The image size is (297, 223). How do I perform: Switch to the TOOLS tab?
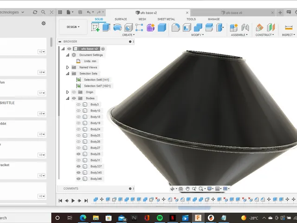click(191, 19)
